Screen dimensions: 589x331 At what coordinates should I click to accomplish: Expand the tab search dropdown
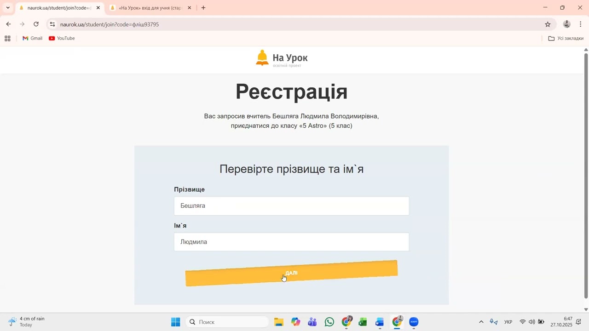pos(8,8)
